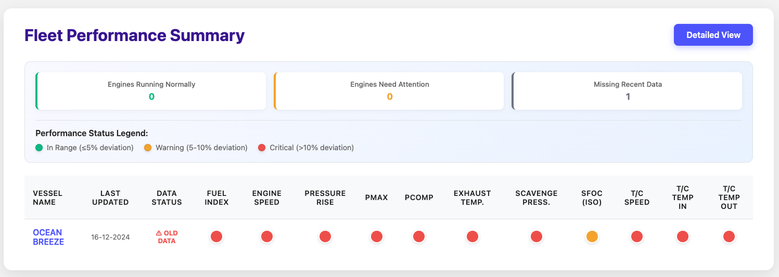The height and width of the screenshot is (277, 779).
Task: Click the PCOMP status dot
Action: tap(419, 236)
